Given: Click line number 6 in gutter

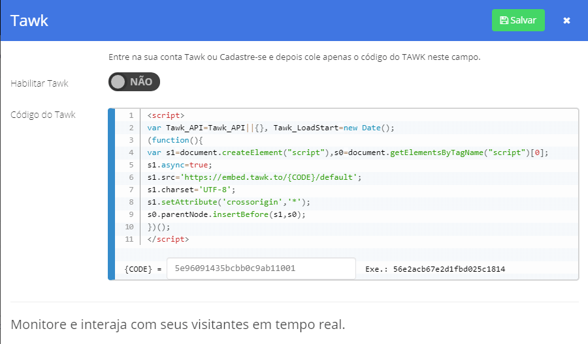Looking at the screenshot, I should pyautogui.click(x=131, y=177).
